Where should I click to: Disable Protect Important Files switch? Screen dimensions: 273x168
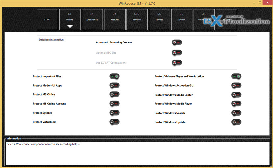[x=114, y=76]
